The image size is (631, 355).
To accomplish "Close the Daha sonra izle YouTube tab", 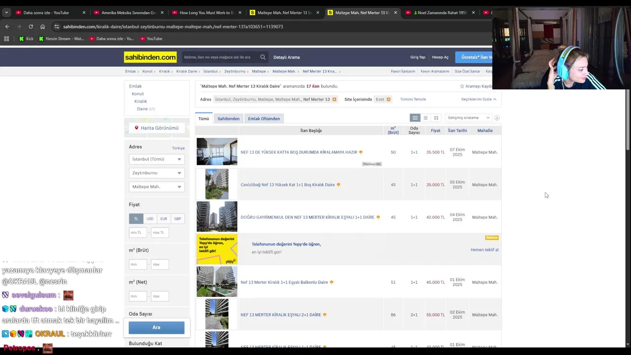I will (84, 12).
